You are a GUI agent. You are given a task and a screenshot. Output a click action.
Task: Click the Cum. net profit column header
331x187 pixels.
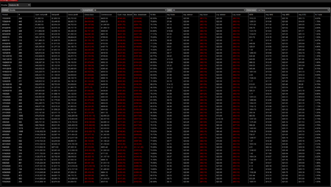click(39, 14)
